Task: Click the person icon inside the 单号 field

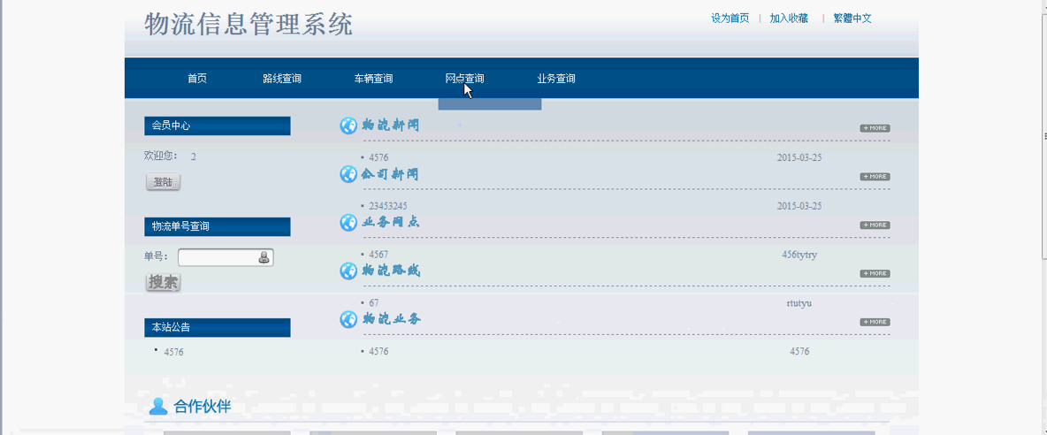Action: pyautogui.click(x=264, y=257)
